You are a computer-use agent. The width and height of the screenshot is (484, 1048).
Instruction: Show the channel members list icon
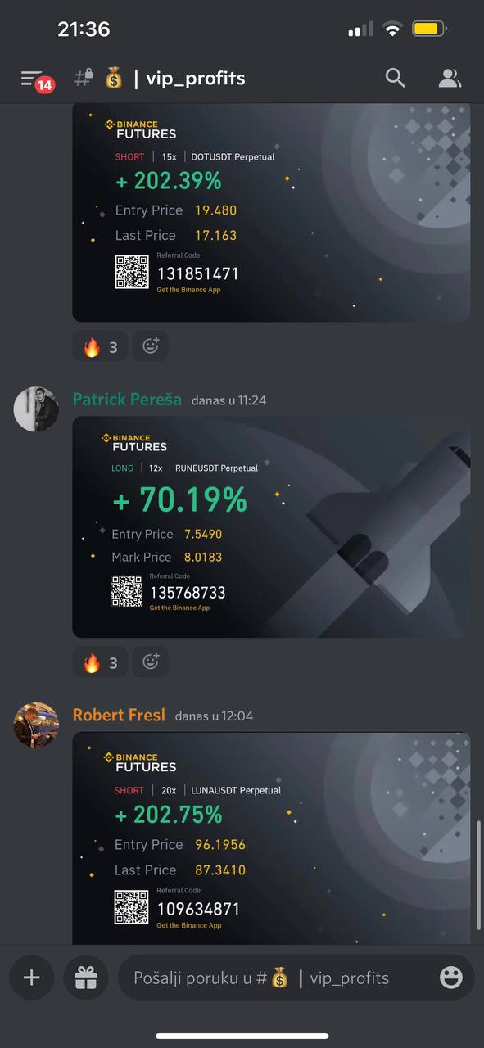pyautogui.click(x=450, y=78)
